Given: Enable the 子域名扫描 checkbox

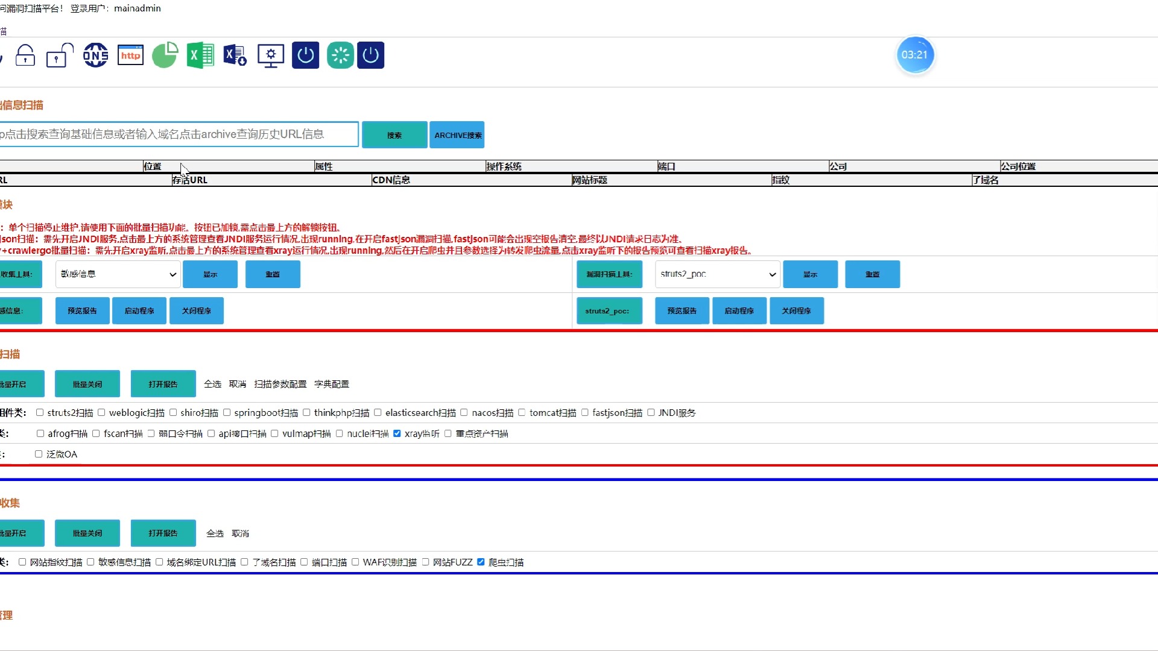Looking at the screenshot, I should click(x=244, y=562).
